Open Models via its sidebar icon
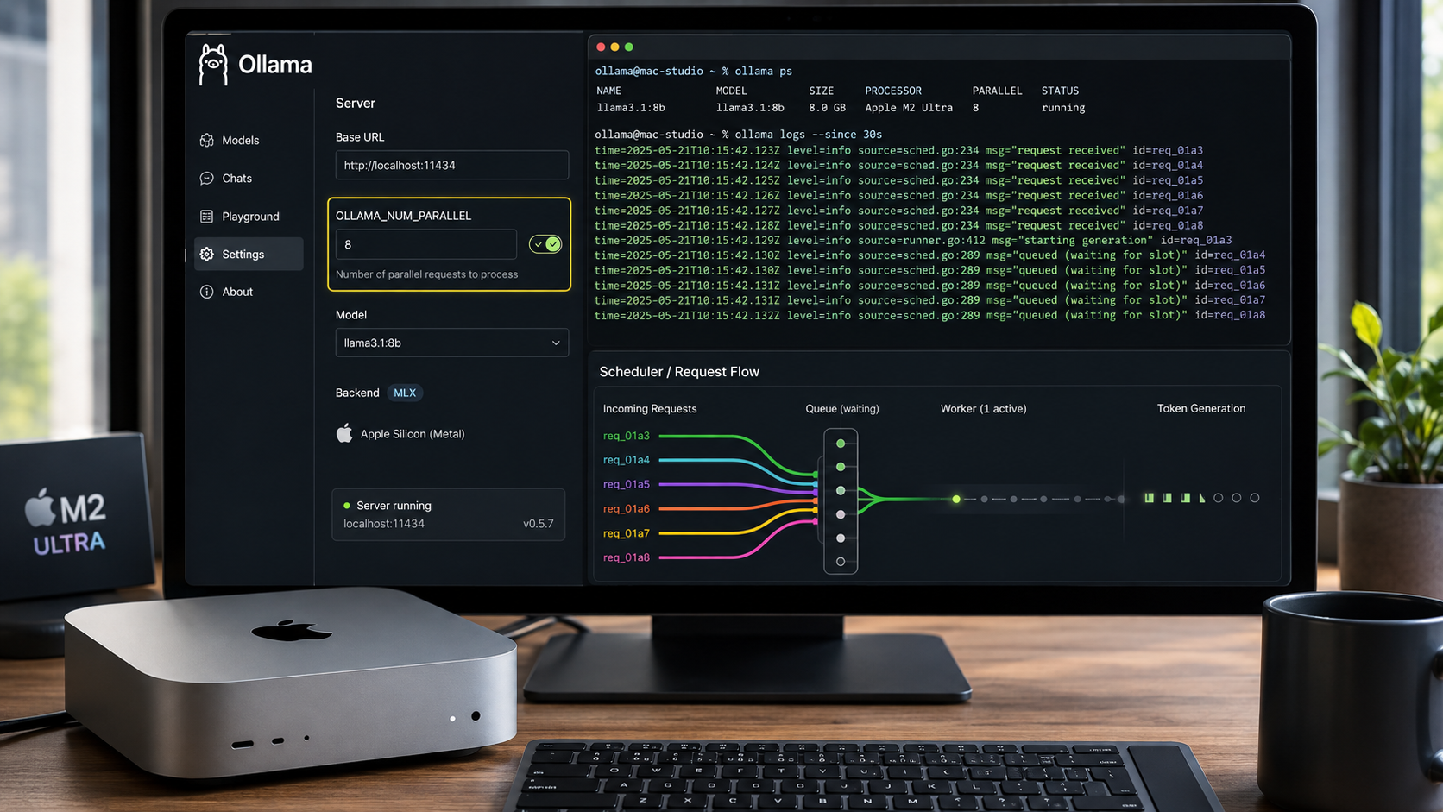 pyautogui.click(x=207, y=141)
